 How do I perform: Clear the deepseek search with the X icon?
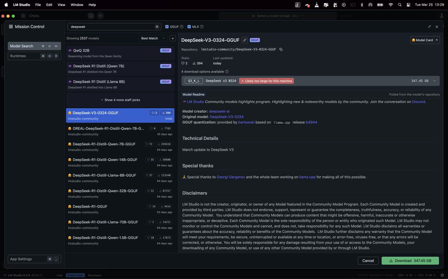coord(157,27)
